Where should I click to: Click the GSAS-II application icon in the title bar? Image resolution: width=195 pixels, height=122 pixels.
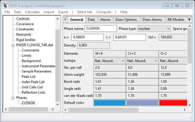[x=5, y=6]
